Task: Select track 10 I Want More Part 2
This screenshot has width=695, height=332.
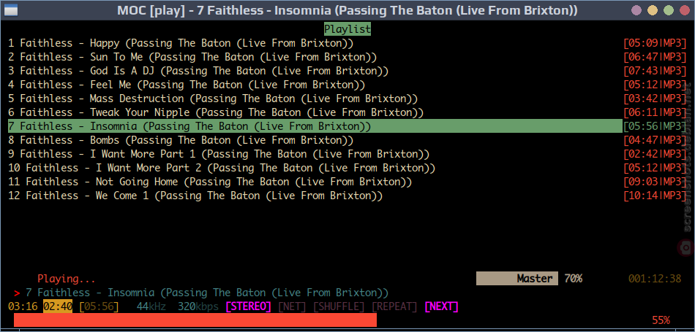Action: tap(222, 168)
